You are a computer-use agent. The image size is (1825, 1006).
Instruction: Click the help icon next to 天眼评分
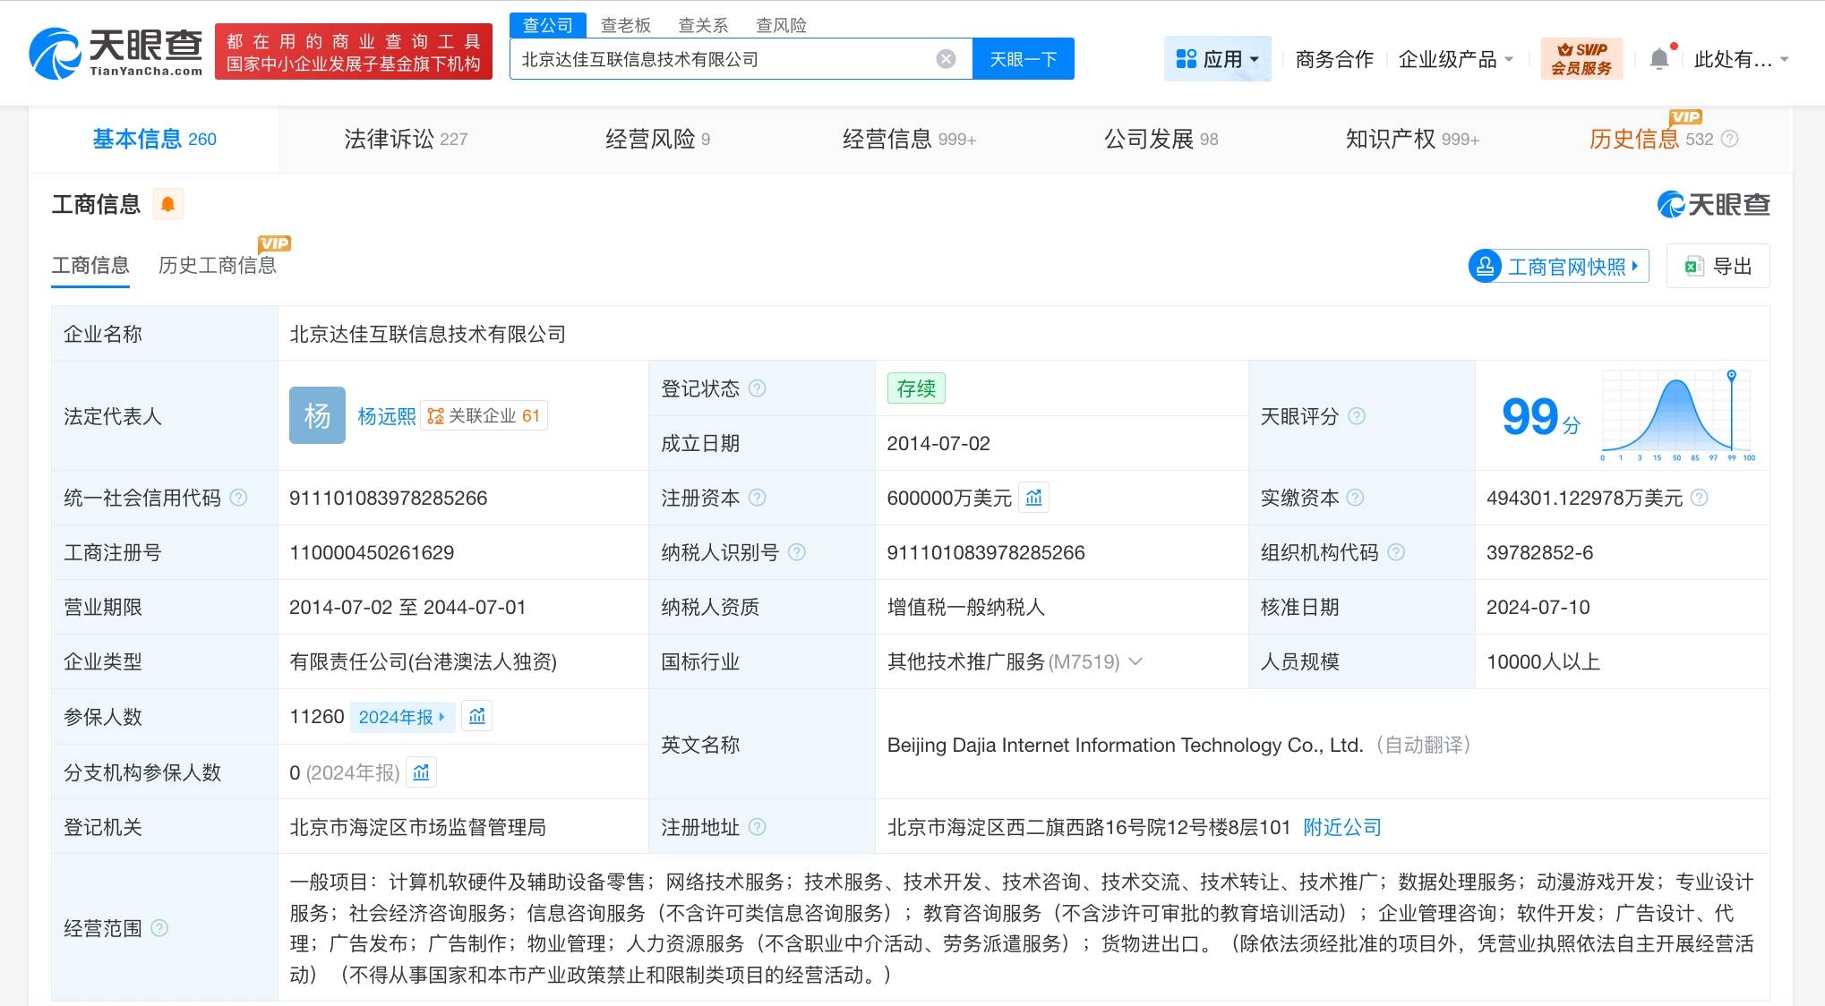pyautogui.click(x=1358, y=416)
